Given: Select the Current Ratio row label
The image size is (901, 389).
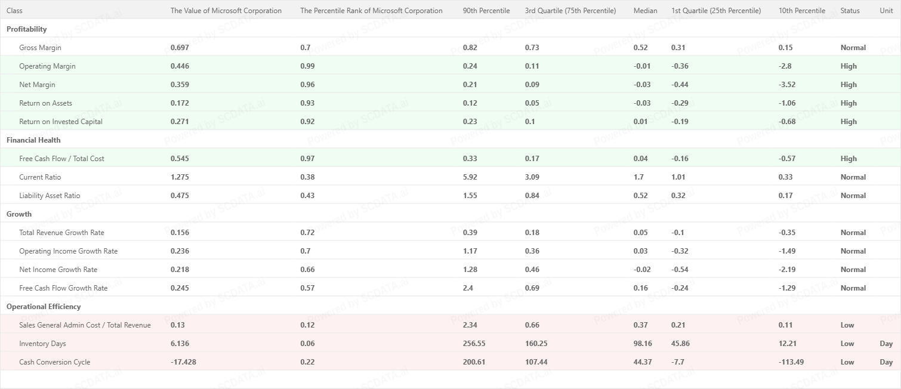Looking at the screenshot, I should (x=40, y=177).
